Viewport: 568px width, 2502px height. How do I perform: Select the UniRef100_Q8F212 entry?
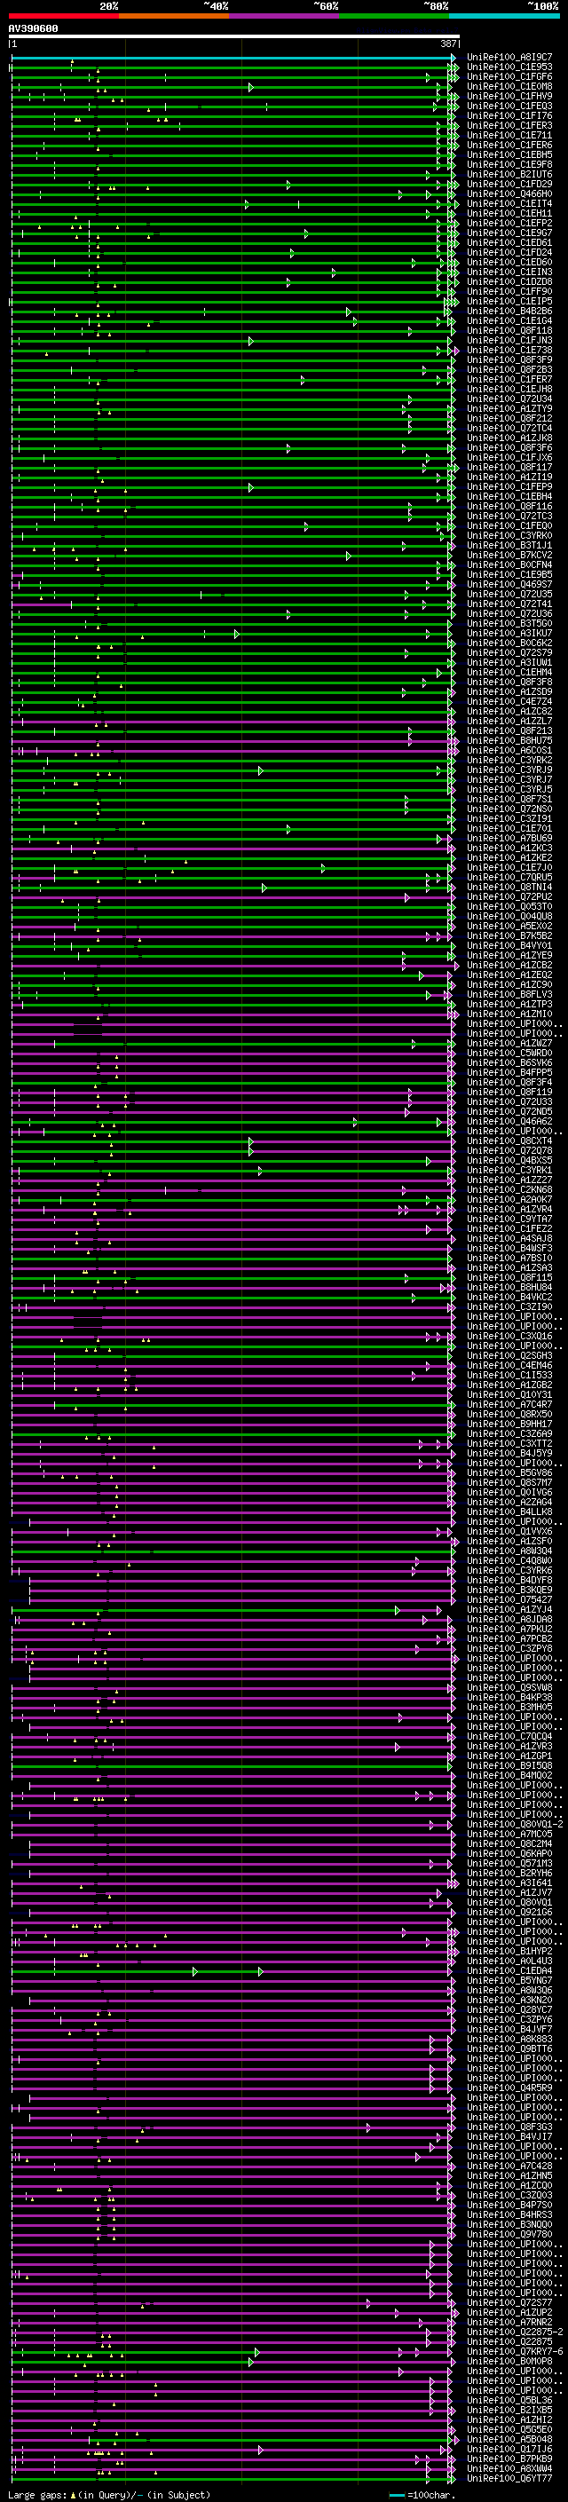[509, 419]
